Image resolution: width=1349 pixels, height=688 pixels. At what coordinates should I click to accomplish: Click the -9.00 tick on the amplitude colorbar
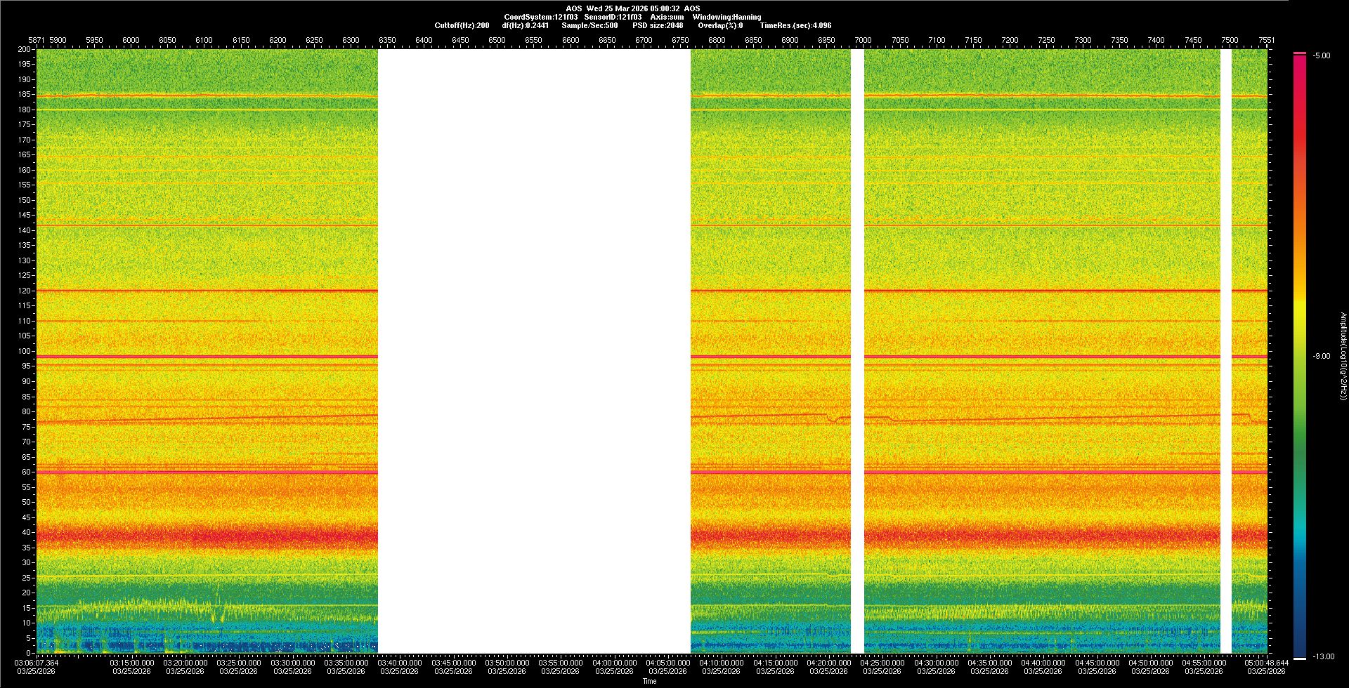[x=1322, y=356]
